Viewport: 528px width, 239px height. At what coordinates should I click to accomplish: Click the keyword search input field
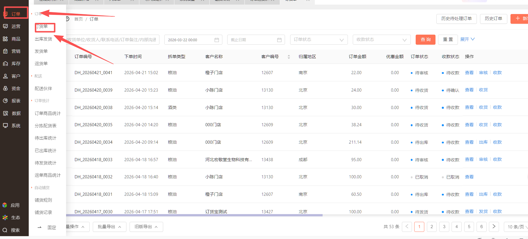coord(113,39)
